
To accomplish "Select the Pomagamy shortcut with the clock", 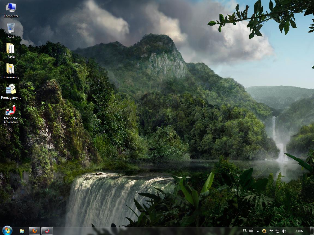I will tap(11, 89).
